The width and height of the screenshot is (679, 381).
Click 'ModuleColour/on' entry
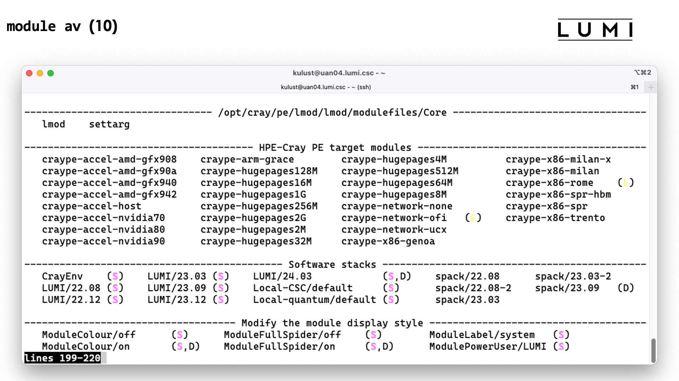pyautogui.click(x=86, y=346)
